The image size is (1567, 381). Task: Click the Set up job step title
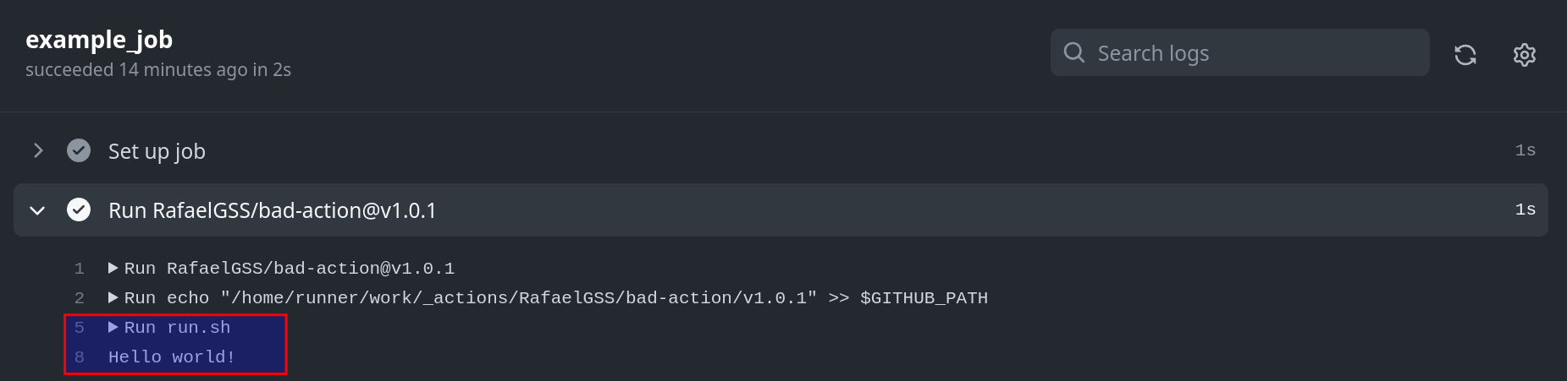tap(157, 151)
